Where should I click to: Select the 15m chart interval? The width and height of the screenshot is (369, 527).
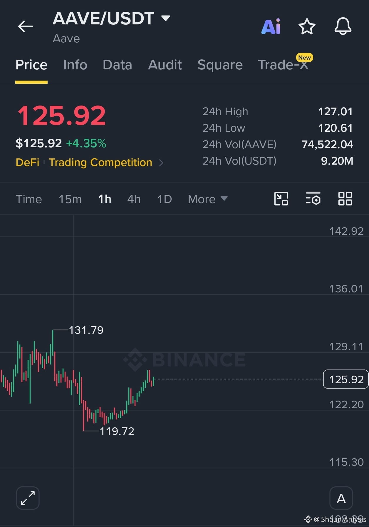coord(70,199)
